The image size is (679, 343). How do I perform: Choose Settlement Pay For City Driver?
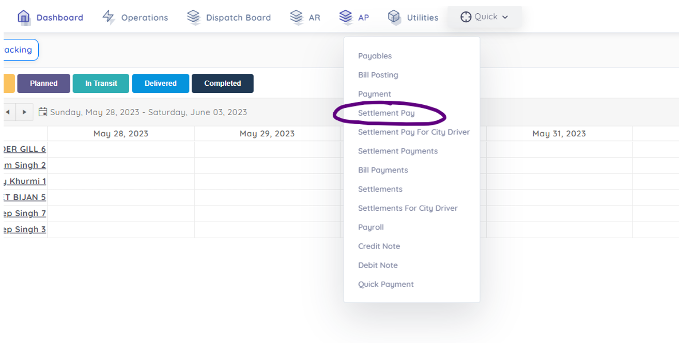414,132
